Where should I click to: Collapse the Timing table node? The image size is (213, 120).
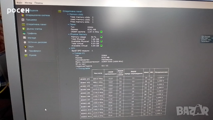click(x=77, y=69)
